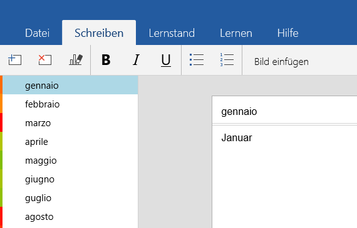The width and height of the screenshot is (357, 228).
Task: Insert a bulleted list
Action: click(197, 60)
